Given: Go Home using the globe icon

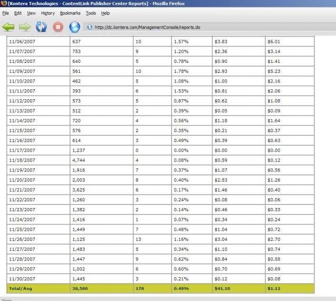Looking at the screenshot, I should pos(74,27).
